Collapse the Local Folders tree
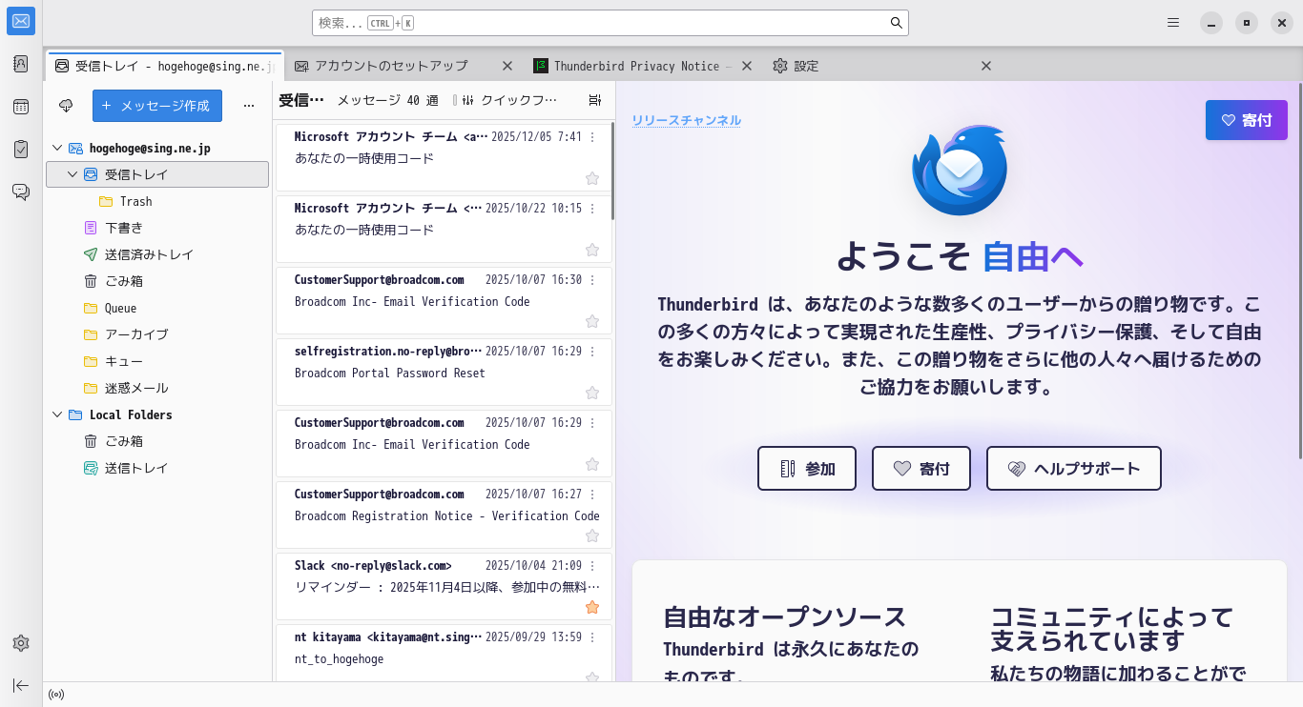The height and width of the screenshot is (707, 1303). [x=57, y=414]
